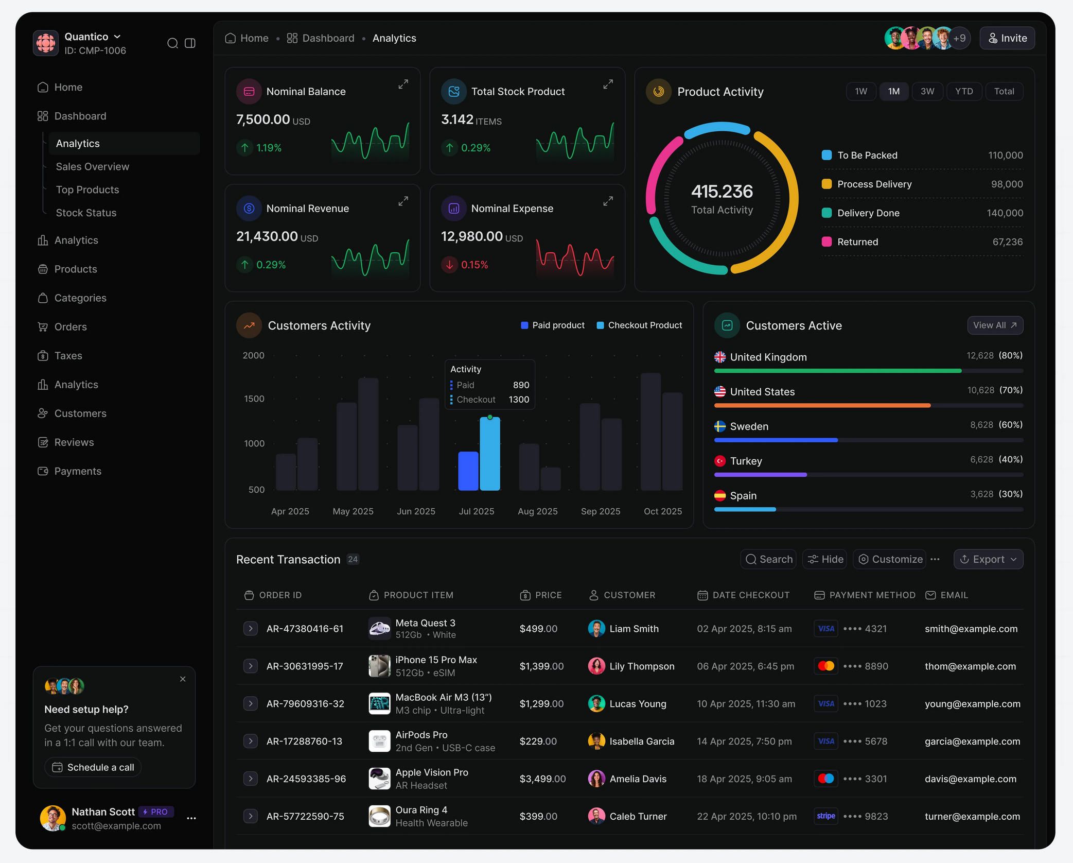Toggle column visibility with the Hide control
This screenshot has height=863, width=1073.
824,559
